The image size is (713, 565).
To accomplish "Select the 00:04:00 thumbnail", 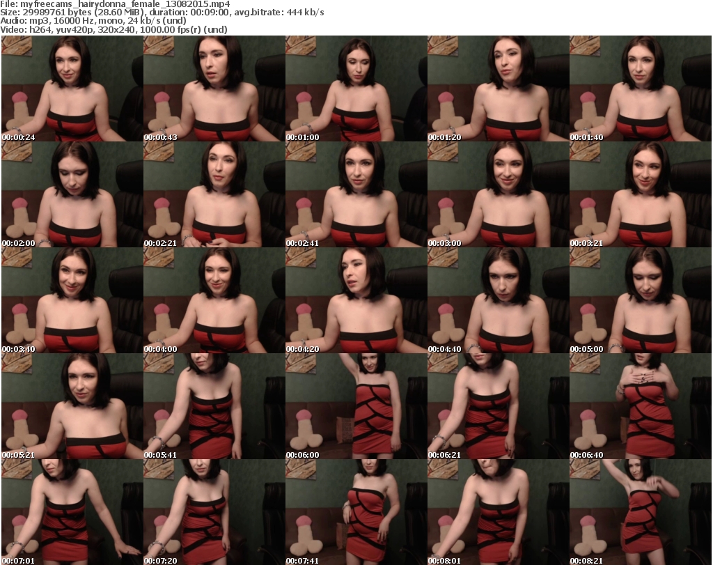I will click(x=214, y=301).
